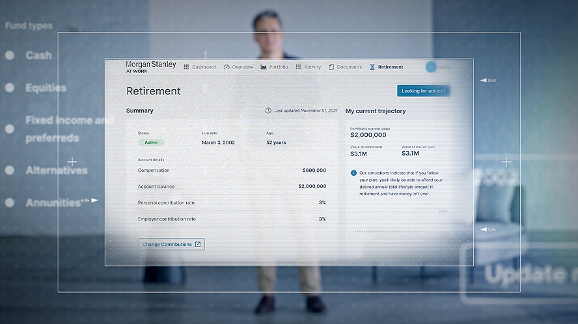Select the Alternatives fund type bullet
This screenshot has height=324, width=578.
click(x=10, y=170)
